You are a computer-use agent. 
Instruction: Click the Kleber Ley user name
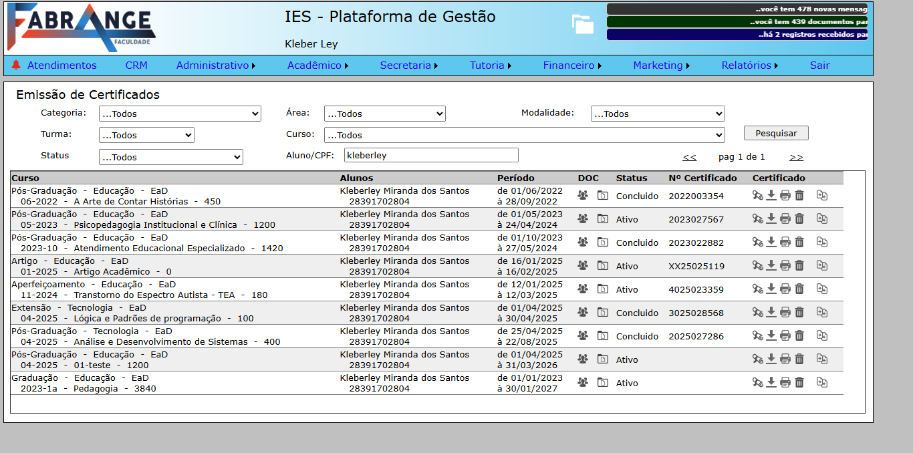[311, 44]
